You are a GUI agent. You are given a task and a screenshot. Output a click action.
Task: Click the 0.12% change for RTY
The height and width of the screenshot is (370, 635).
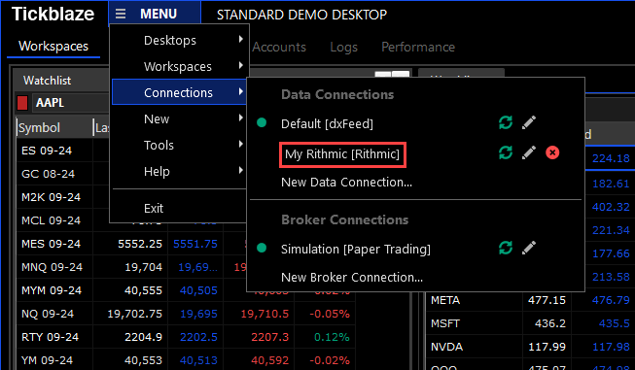click(x=332, y=337)
